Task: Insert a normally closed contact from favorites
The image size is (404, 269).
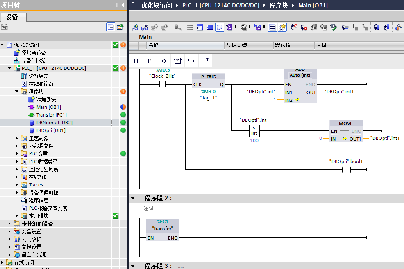Action: [149, 61]
